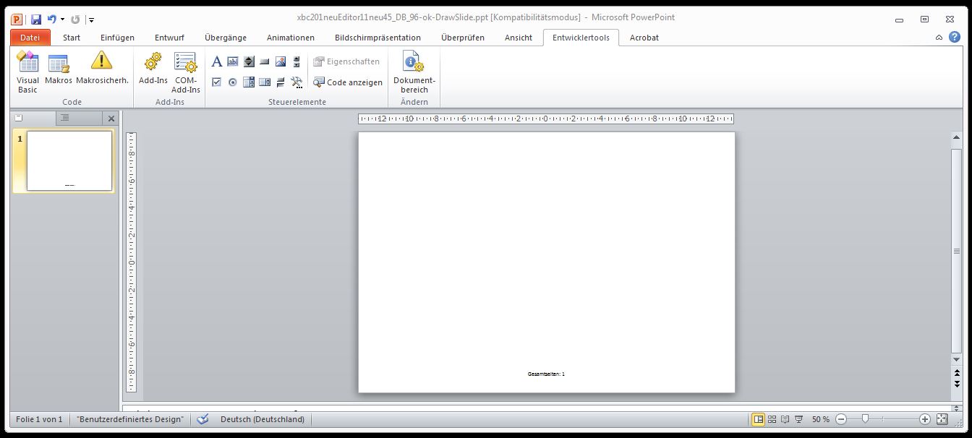Viewport: 972px width, 438px height.
Task: Click the Makros button
Action: (x=59, y=72)
